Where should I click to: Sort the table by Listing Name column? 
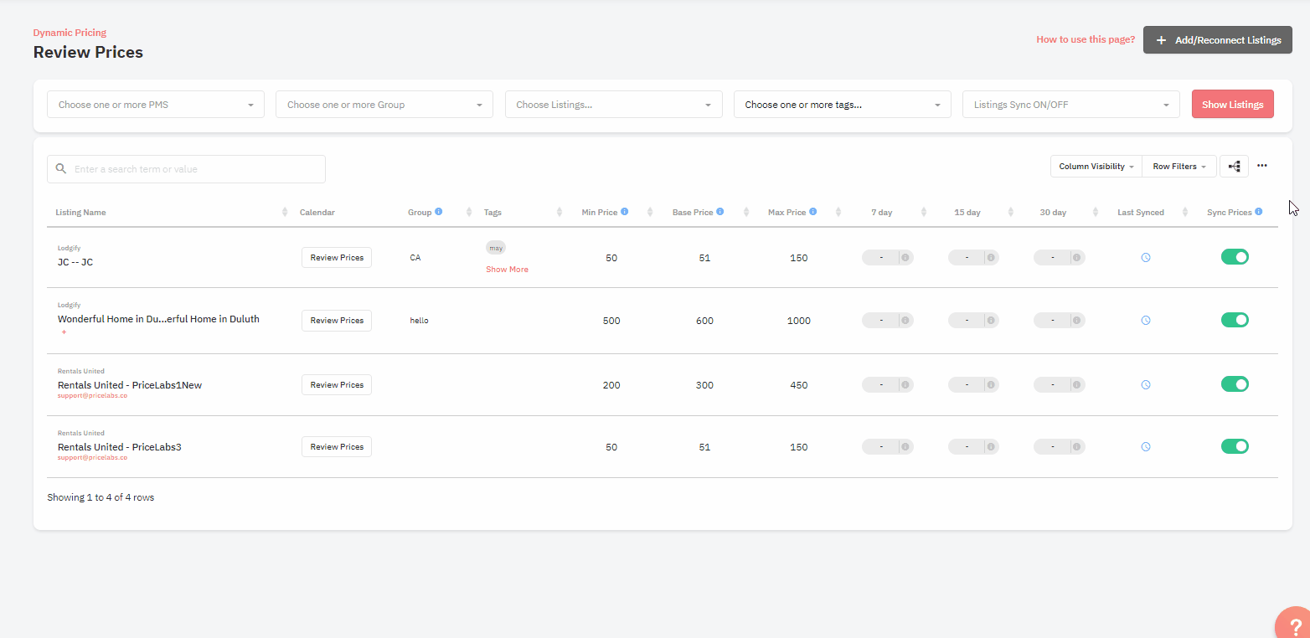click(81, 213)
